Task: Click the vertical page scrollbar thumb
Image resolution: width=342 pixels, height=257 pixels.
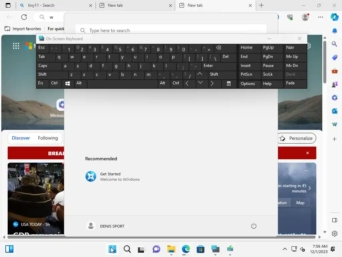Action: click(x=325, y=62)
